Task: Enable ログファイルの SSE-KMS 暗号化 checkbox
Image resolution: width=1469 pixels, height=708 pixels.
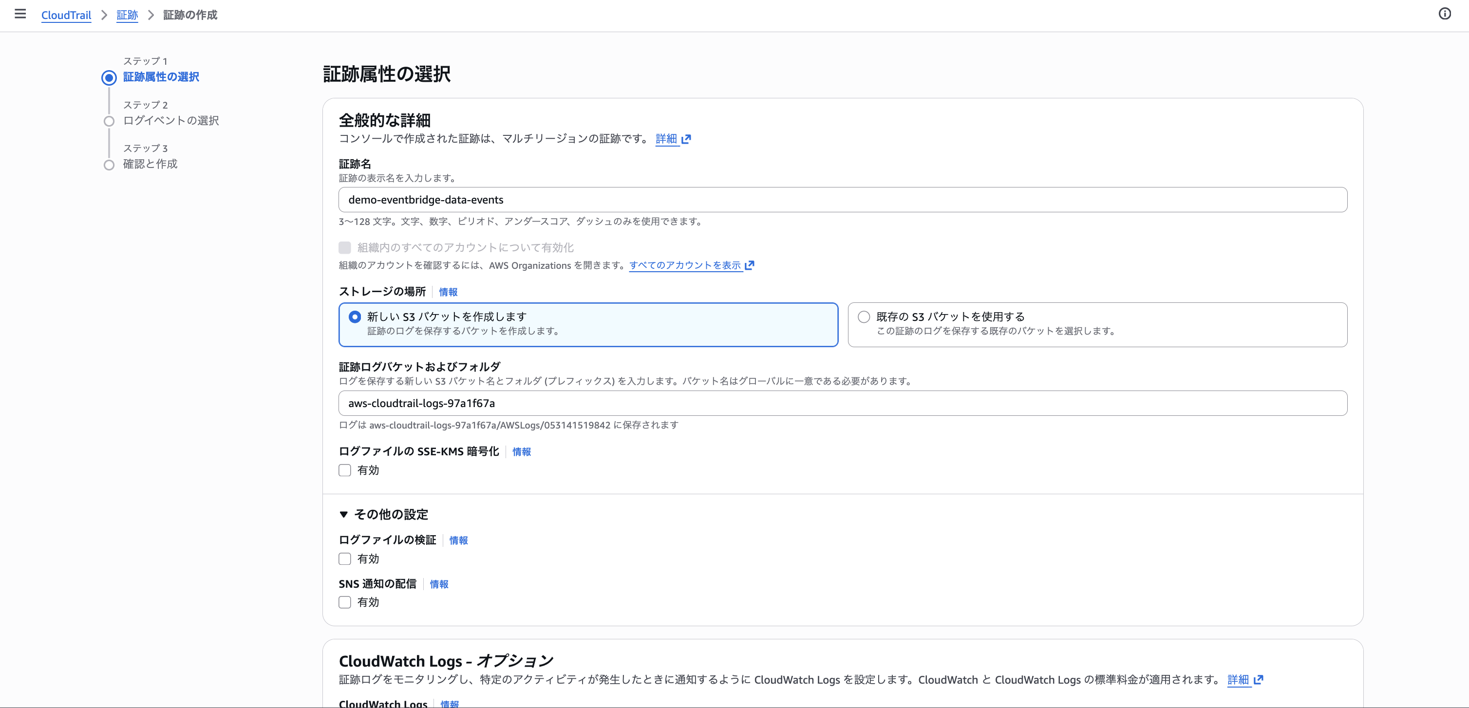Action: click(x=344, y=470)
